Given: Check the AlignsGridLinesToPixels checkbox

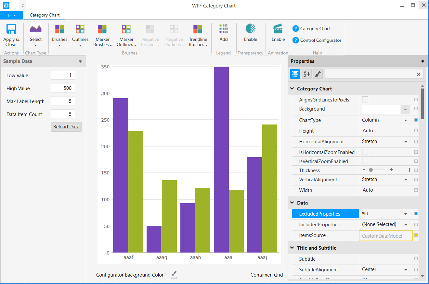Looking at the screenshot, I should click(x=365, y=100).
